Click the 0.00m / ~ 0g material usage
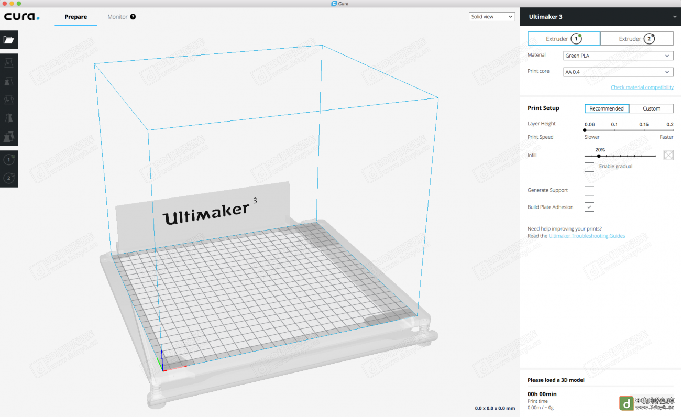The height and width of the screenshot is (417, 681). 541,408
